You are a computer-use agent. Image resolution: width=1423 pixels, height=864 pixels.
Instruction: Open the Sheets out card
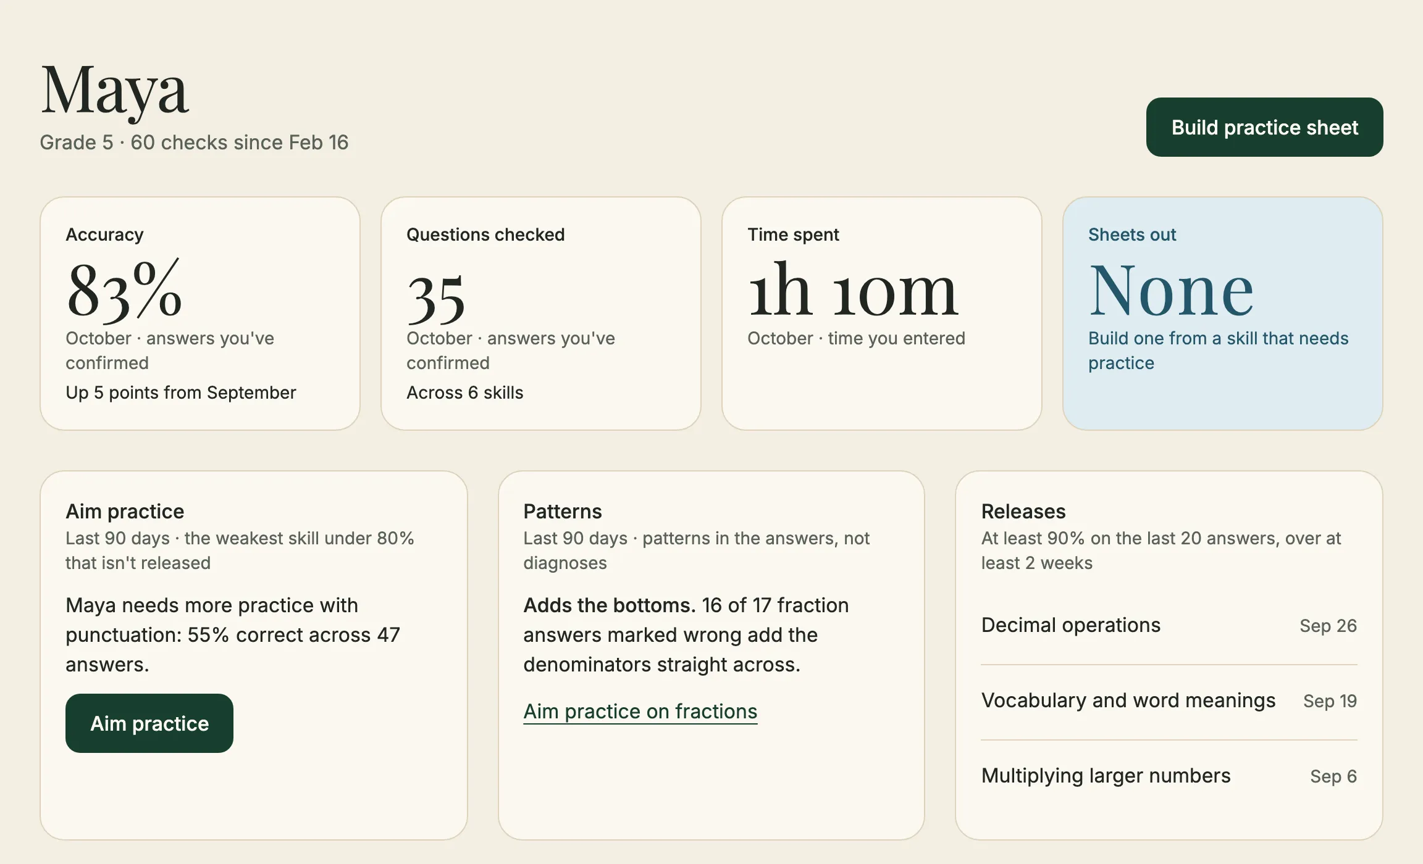click(1223, 314)
